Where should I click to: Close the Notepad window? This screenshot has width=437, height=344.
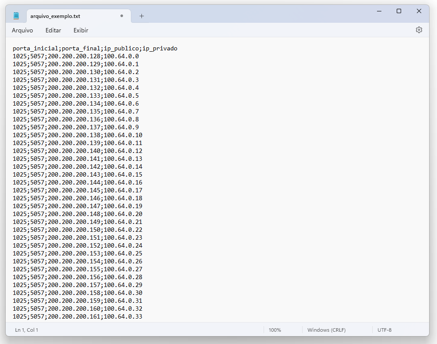pyautogui.click(x=419, y=11)
